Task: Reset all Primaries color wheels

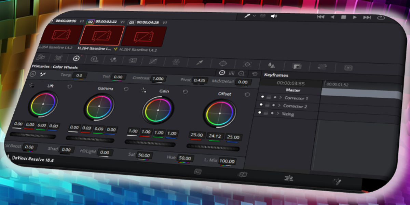Action: point(255,74)
